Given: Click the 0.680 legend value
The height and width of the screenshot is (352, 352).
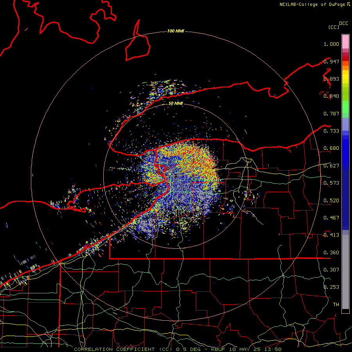Looking at the screenshot, I should (331, 148).
